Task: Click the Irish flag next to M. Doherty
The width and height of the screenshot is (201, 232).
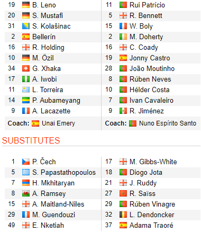Action: click(x=123, y=37)
